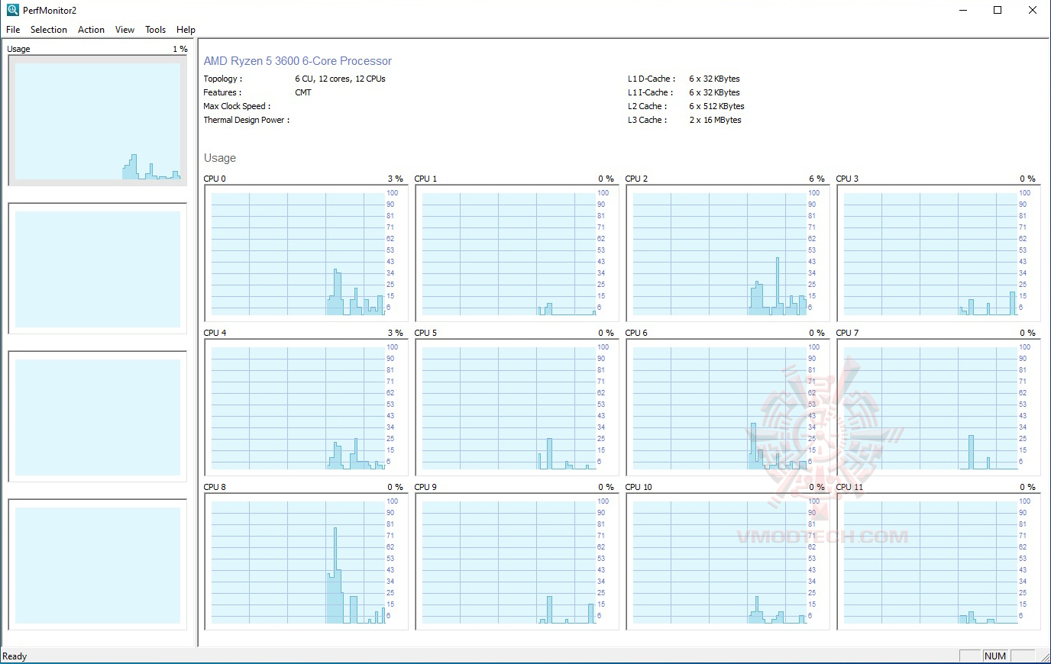Open the Tools menu
The height and width of the screenshot is (664, 1051).
pyautogui.click(x=155, y=30)
